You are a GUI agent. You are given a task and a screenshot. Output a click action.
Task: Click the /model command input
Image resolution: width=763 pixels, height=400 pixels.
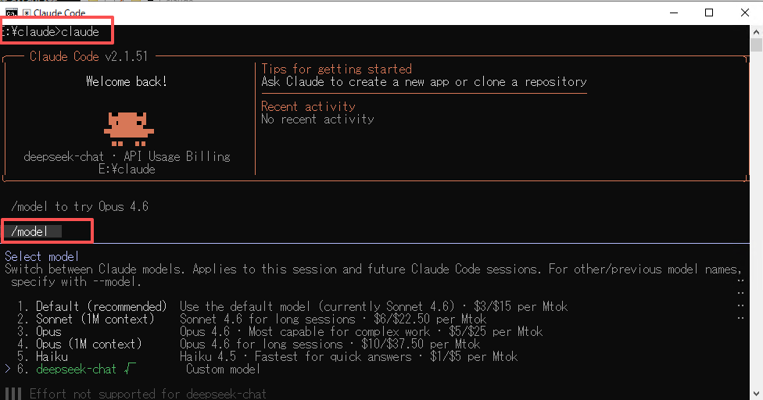tap(31, 231)
